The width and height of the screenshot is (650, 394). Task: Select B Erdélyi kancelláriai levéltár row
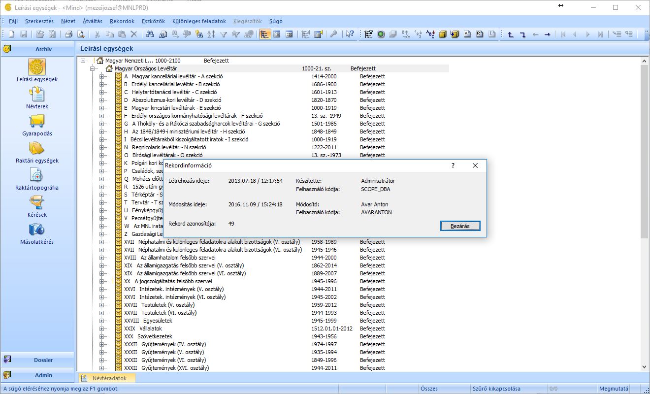[x=171, y=84]
